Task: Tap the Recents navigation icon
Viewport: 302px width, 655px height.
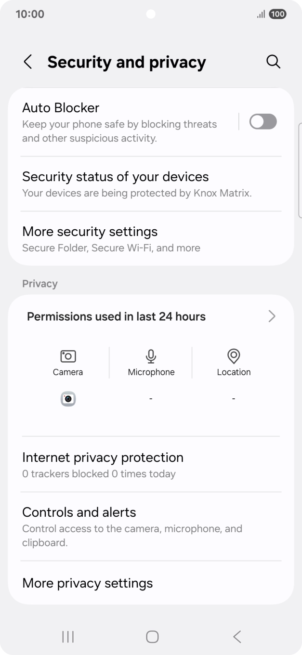Action: tap(67, 636)
